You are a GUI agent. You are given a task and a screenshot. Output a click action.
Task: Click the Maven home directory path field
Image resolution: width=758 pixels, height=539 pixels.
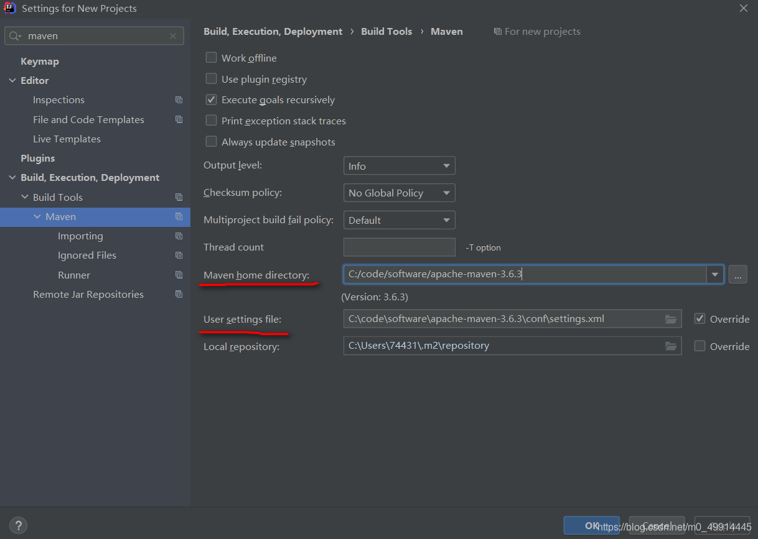coord(525,274)
